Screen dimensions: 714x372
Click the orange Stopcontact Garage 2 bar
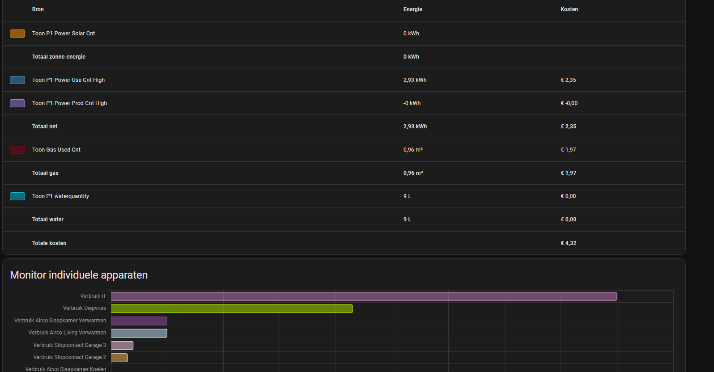(119, 358)
